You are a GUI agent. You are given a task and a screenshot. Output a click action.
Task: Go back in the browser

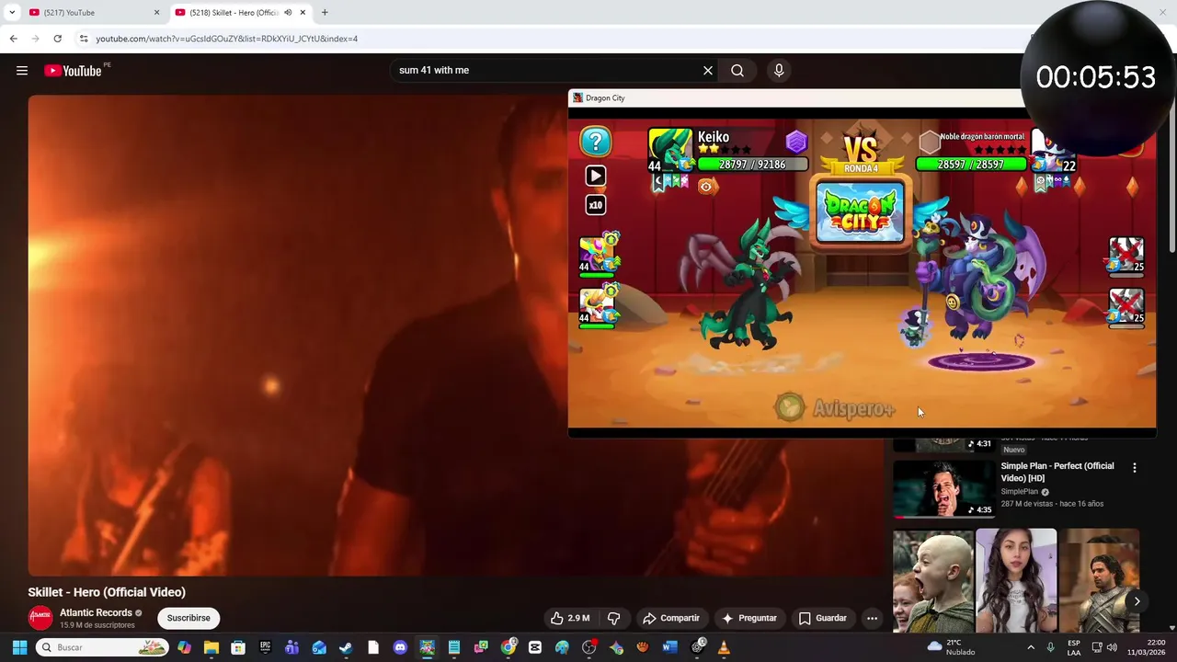click(13, 39)
